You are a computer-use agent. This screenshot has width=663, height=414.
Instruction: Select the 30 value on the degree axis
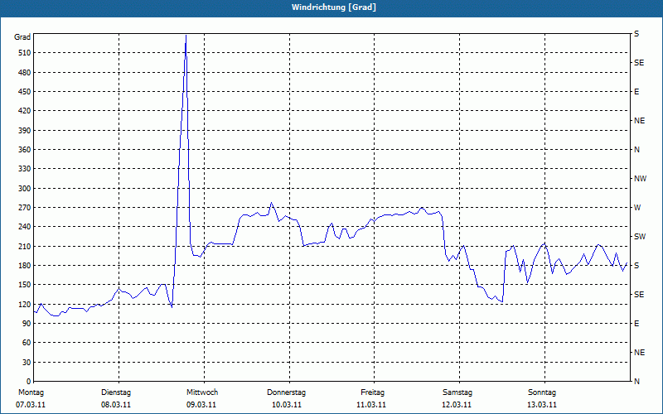point(27,363)
